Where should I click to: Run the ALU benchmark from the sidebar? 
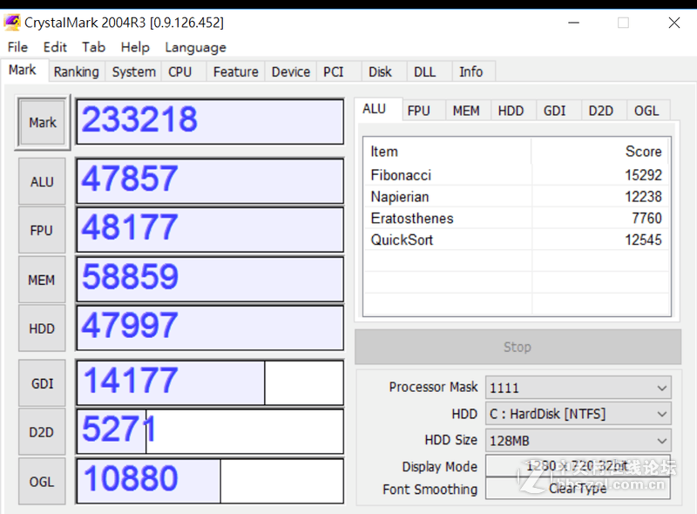click(x=41, y=181)
